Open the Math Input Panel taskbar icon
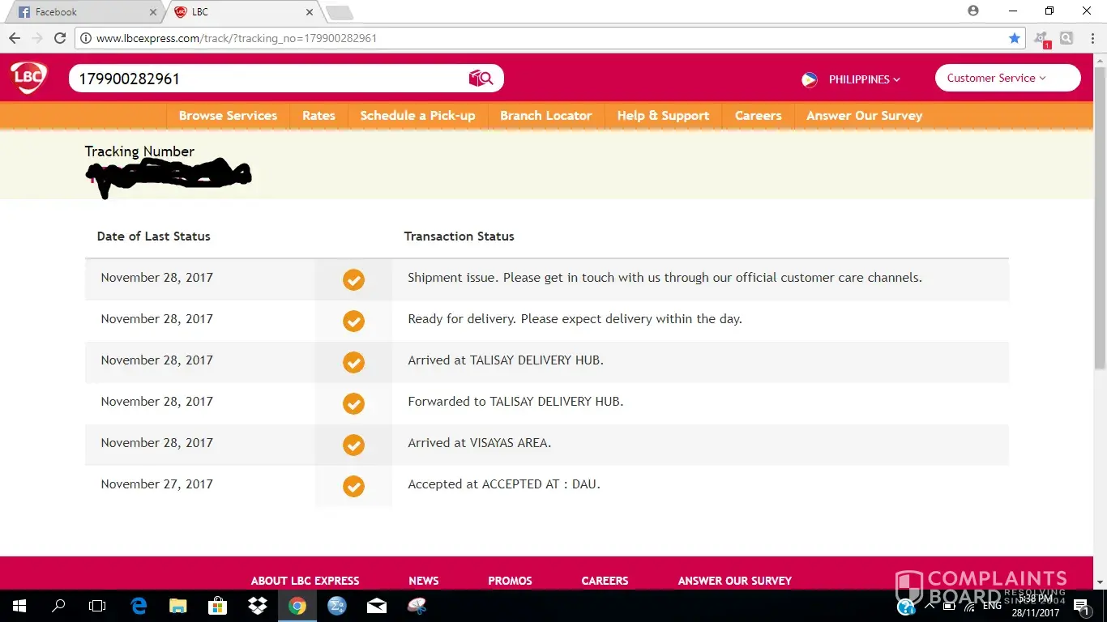This screenshot has height=622, width=1107. tap(337, 606)
